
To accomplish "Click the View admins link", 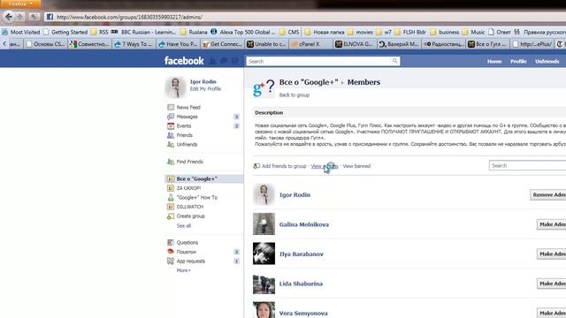I will [325, 166].
